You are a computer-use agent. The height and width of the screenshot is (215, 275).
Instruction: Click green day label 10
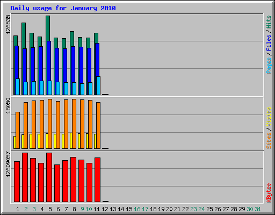coord(89,209)
